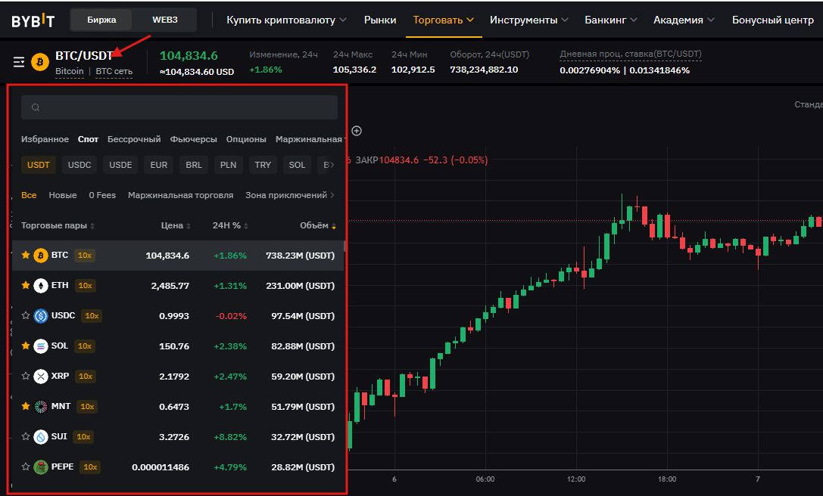Toggle the favorite star for SUI

coord(26,437)
